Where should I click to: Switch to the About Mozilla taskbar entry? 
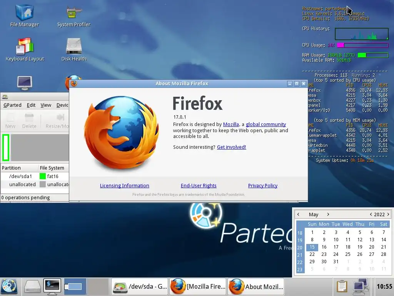tap(256, 286)
